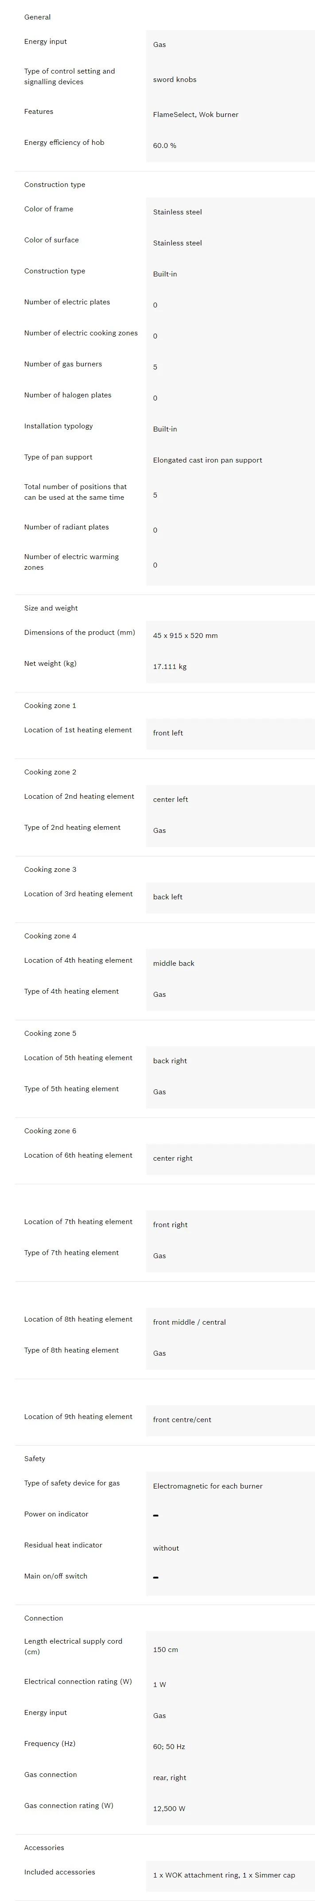This screenshot has height=1901, width=315.
Task: Click the Safety section heading
Action: [34, 1459]
